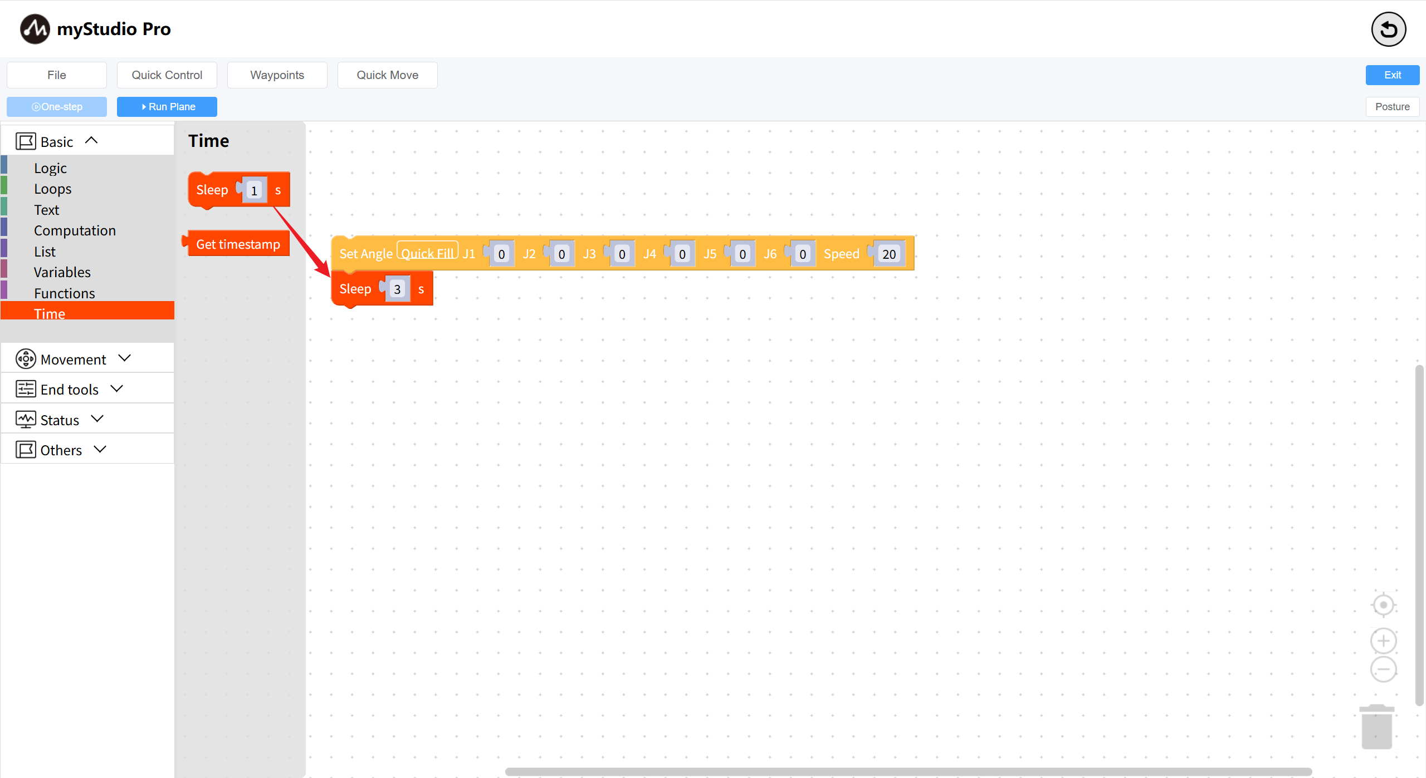Click the blue Exit button
This screenshot has height=778, width=1426.
point(1392,75)
